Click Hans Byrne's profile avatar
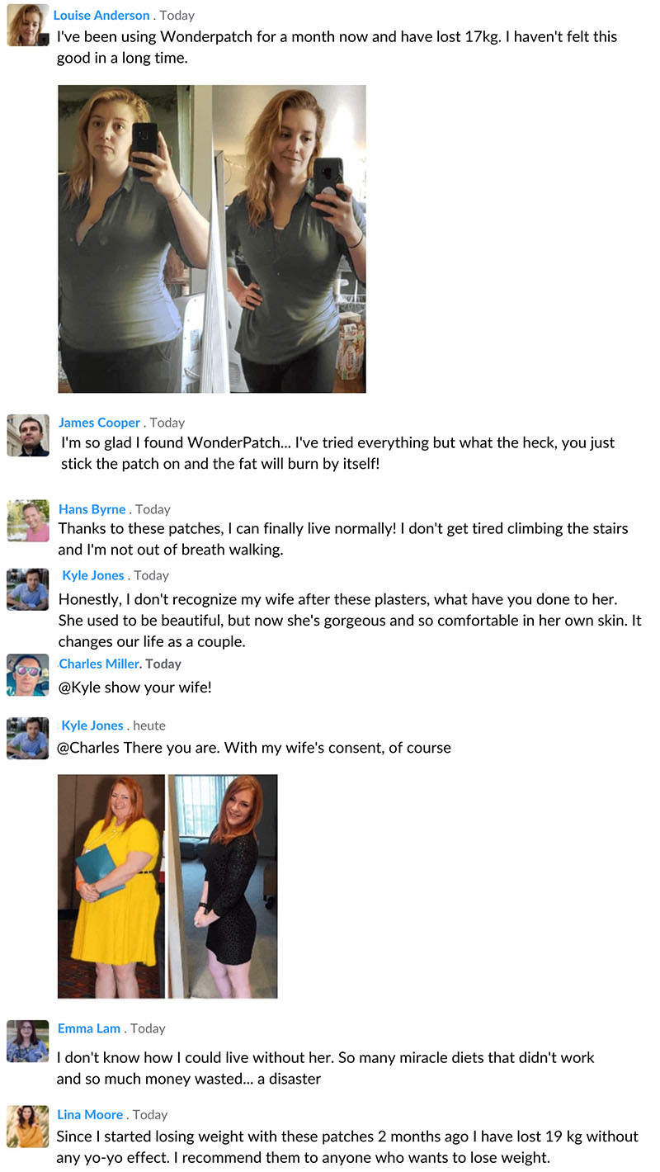This screenshot has height=1172, width=660. click(x=28, y=520)
